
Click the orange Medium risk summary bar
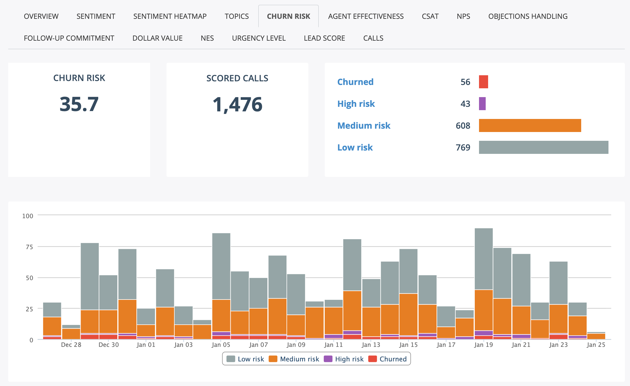coord(530,126)
